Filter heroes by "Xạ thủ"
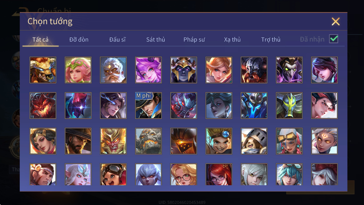Image resolution: width=364 pixels, height=205 pixels. (x=232, y=39)
